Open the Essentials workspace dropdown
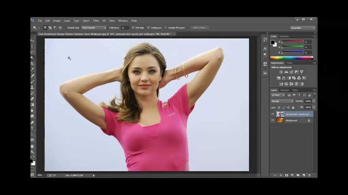This screenshot has height=195, width=348. coord(303,28)
